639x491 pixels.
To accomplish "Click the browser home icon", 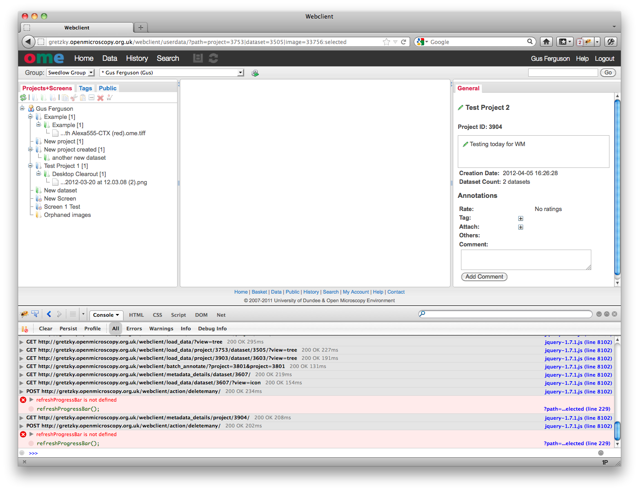I will point(546,42).
